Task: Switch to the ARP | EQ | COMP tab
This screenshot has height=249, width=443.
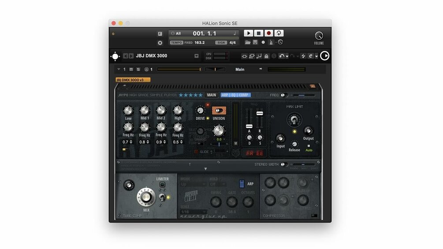Action: 235,95
